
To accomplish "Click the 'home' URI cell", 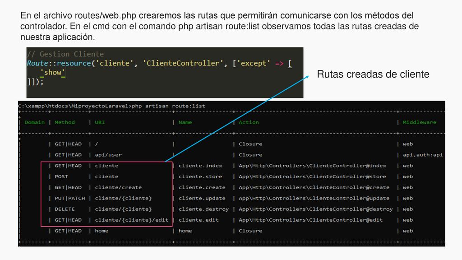I will pos(102,231).
